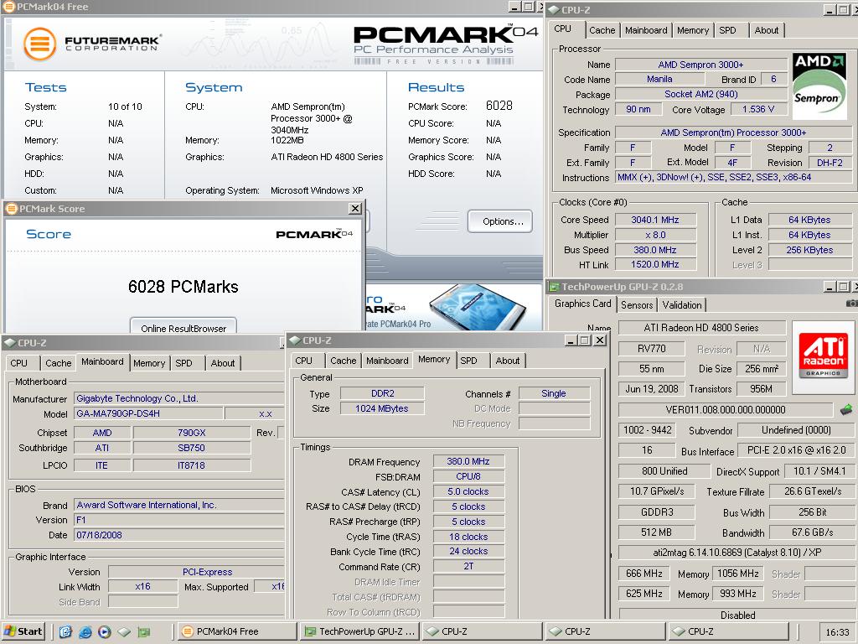Click the ATI Radeon Graphics logo
This screenshot has height=644, width=858.
point(823,355)
